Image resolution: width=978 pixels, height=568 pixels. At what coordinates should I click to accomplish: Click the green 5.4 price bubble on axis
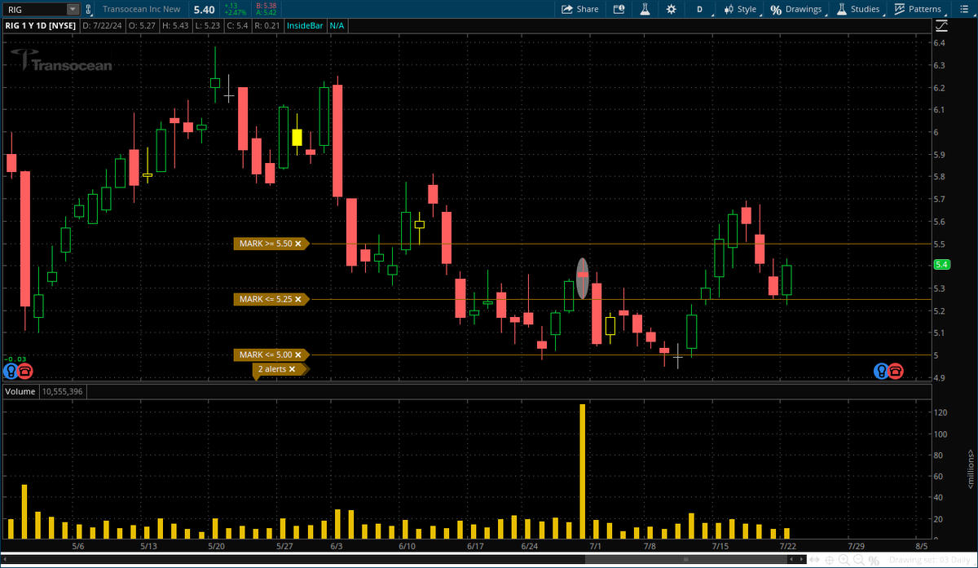(941, 265)
